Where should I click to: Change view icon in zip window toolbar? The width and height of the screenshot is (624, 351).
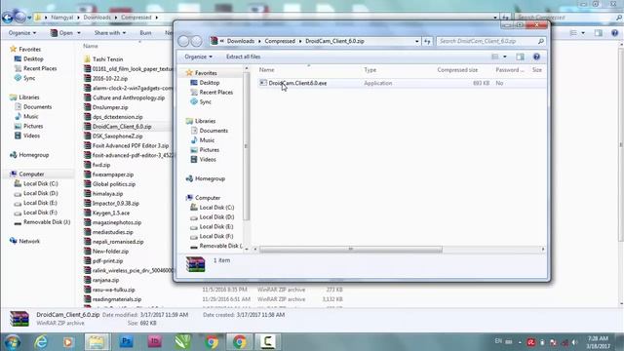[495, 57]
